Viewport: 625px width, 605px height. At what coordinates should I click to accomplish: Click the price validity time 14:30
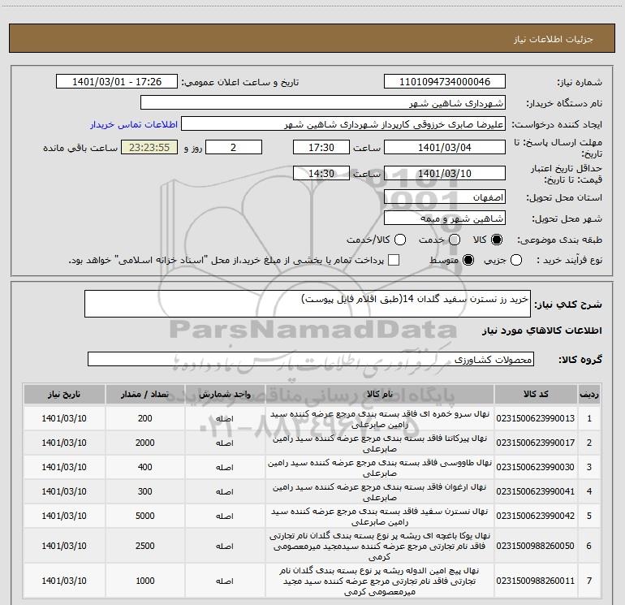click(321, 173)
